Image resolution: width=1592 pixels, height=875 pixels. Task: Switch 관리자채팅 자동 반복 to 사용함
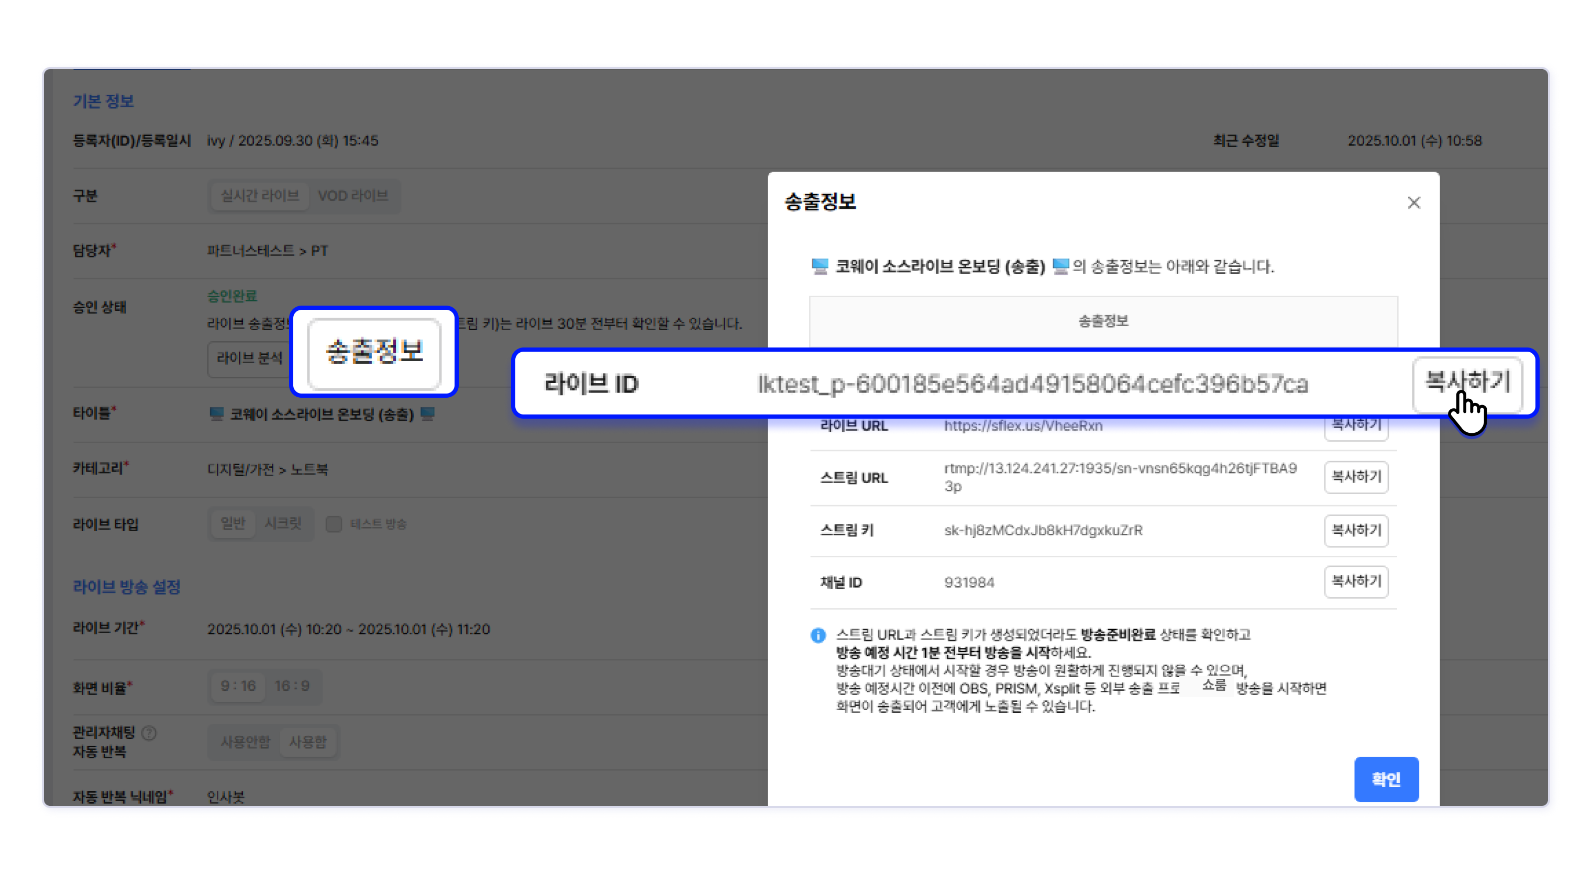click(307, 741)
